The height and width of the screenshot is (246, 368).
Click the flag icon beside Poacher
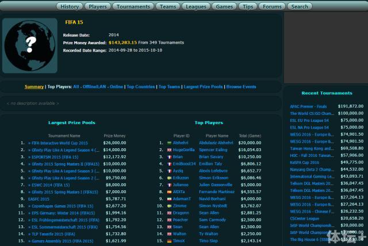[169, 220]
